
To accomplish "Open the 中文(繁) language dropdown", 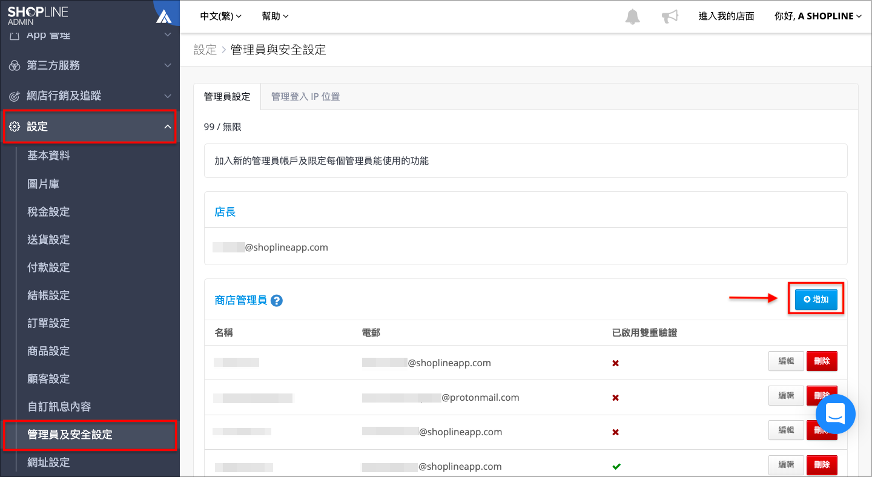I will 220,16.
